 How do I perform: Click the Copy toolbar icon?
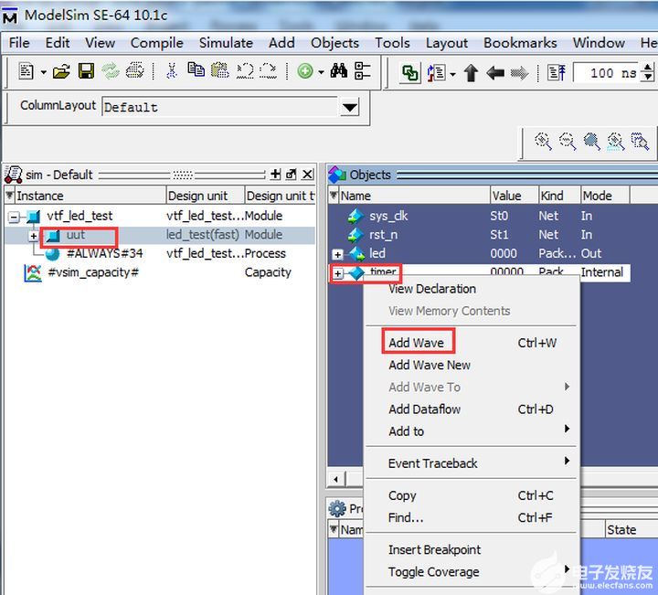[x=196, y=70]
